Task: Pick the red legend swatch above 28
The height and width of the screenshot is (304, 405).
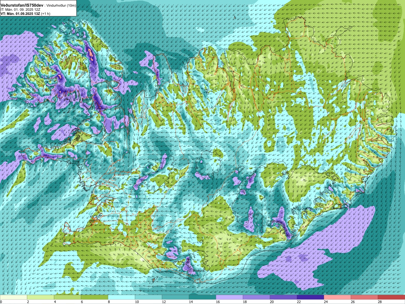Action: click(x=391, y=297)
